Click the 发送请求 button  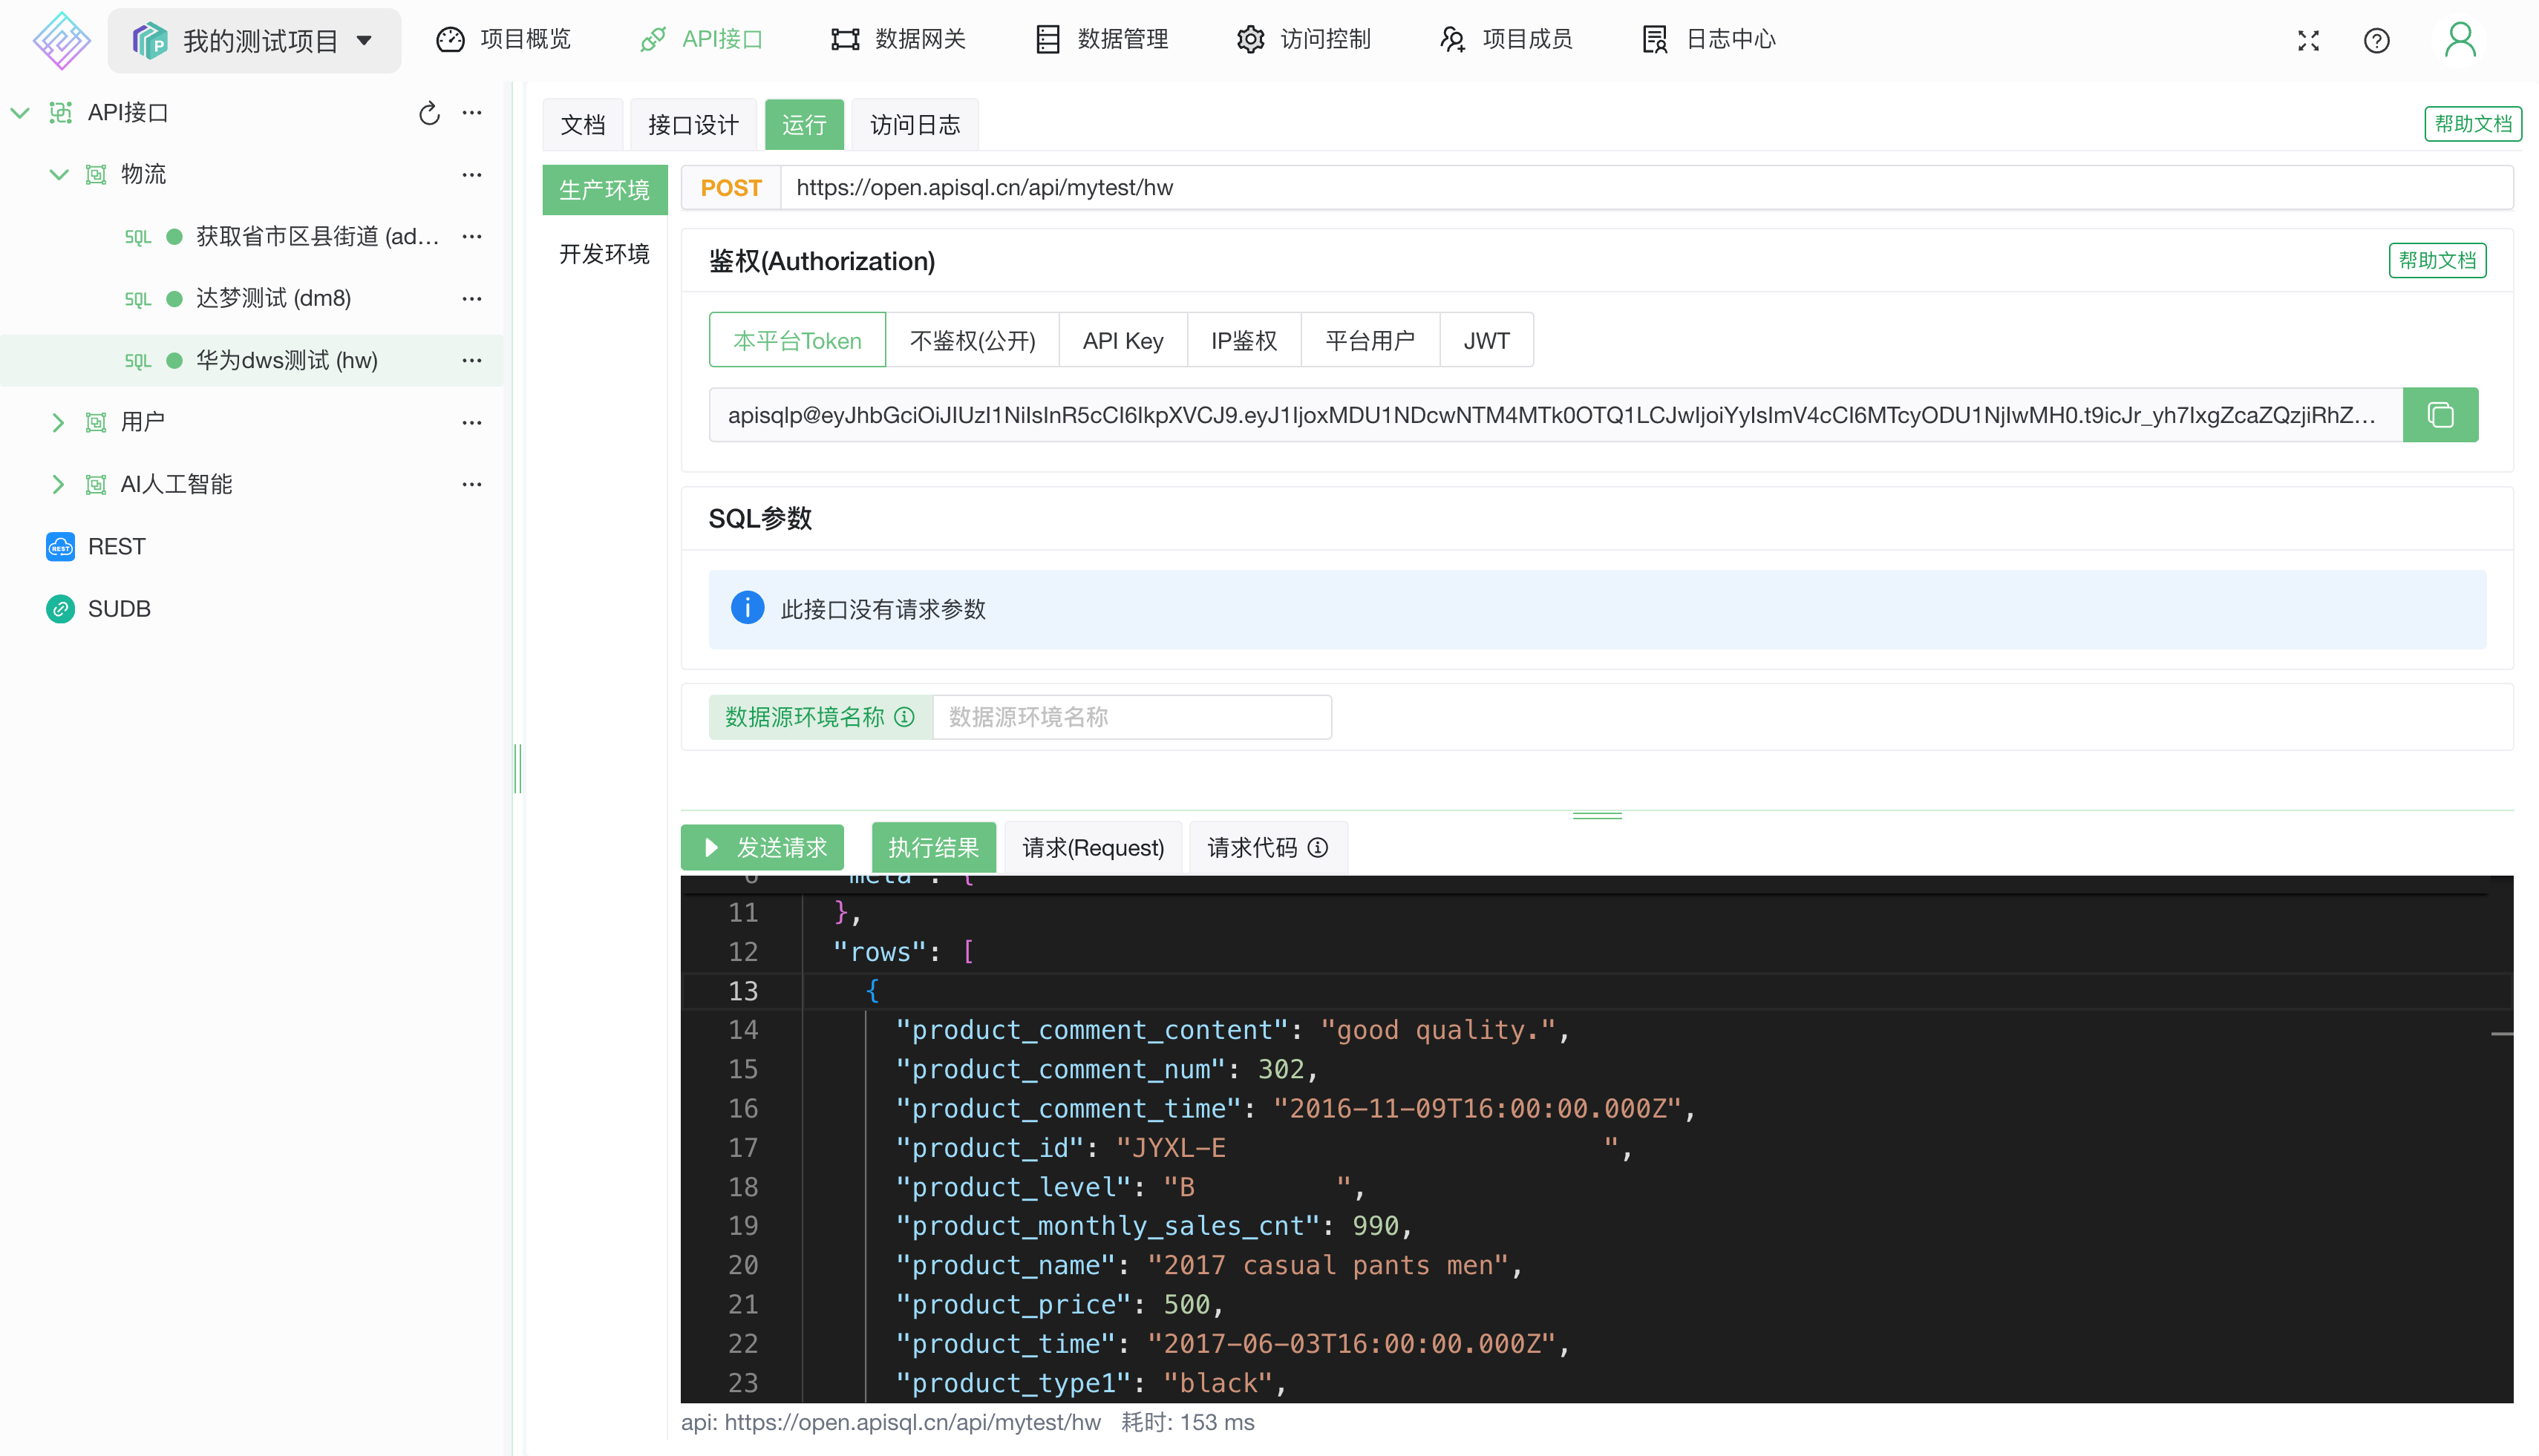[762, 848]
